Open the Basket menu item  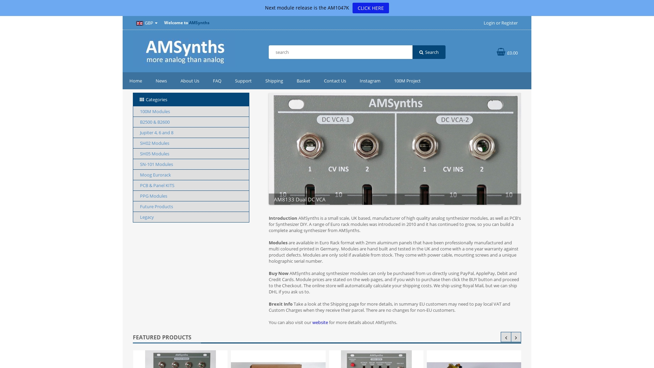coord(303,81)
